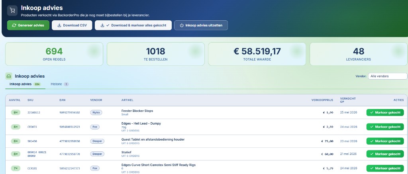
Task: Click the 9× quantity badge
Action: click(16, 113)
